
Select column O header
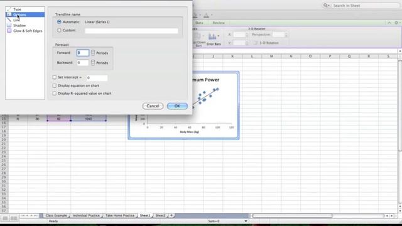pyautogui.click(x=310, y=56)
